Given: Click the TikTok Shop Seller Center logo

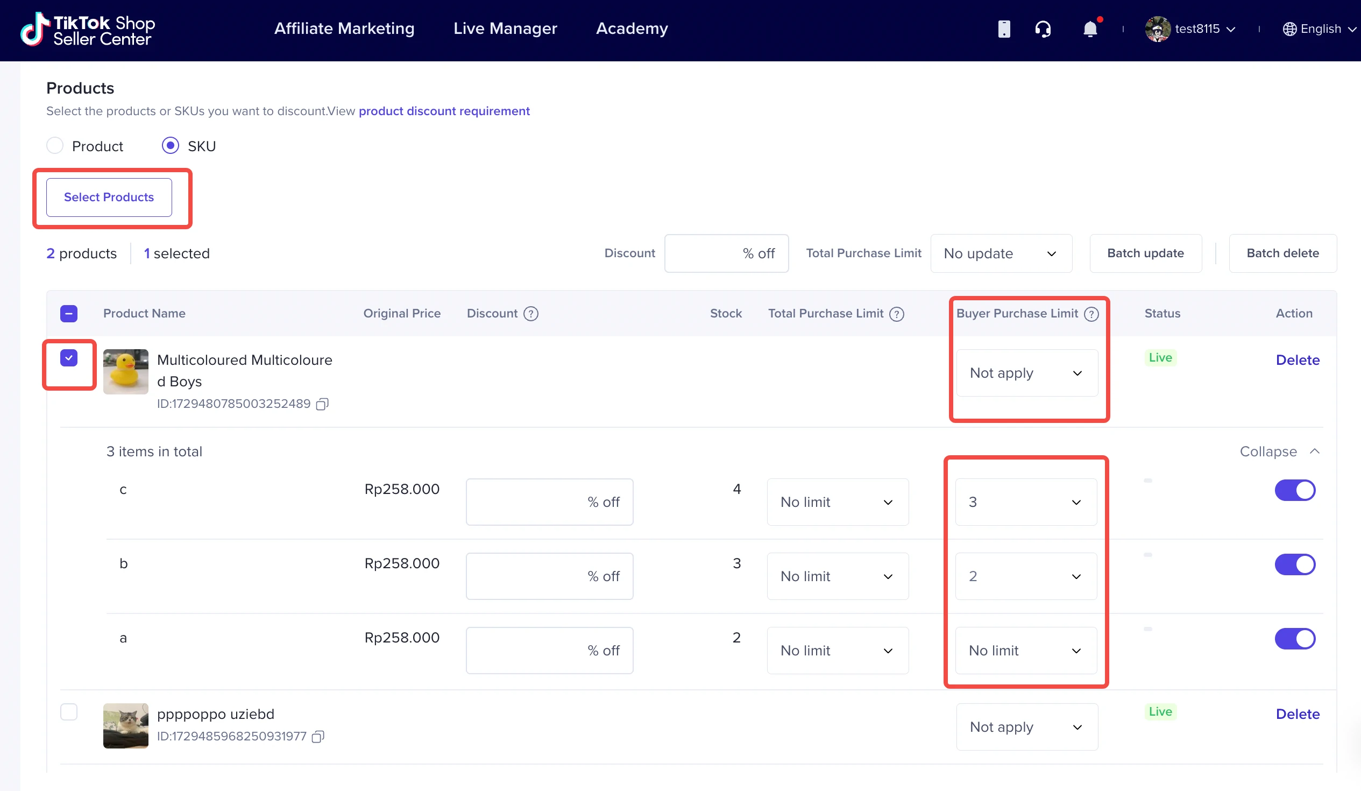Looking at the screenshot, I should [88, 30].
